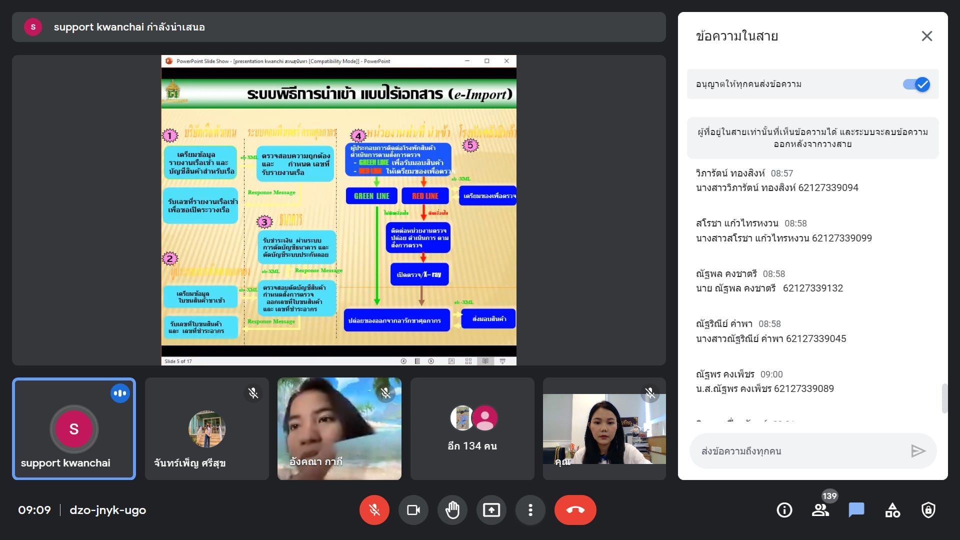Viewport: 960px width, 540px height.
Task: Leave the call with red hang-up button
Action: 575,510
